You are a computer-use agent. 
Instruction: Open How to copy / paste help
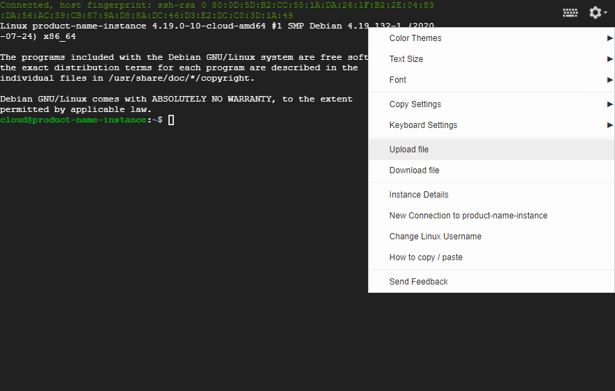(x=426, y=257)
